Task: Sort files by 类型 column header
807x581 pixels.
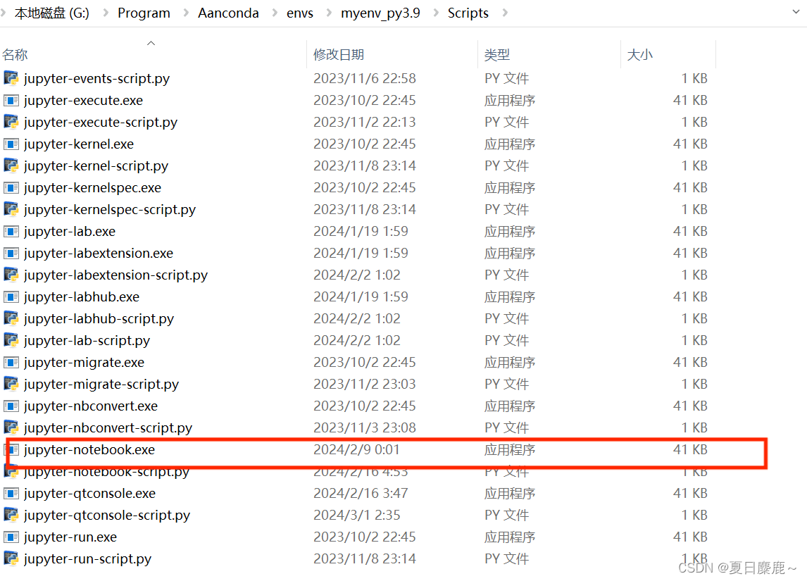Action: 496,54
